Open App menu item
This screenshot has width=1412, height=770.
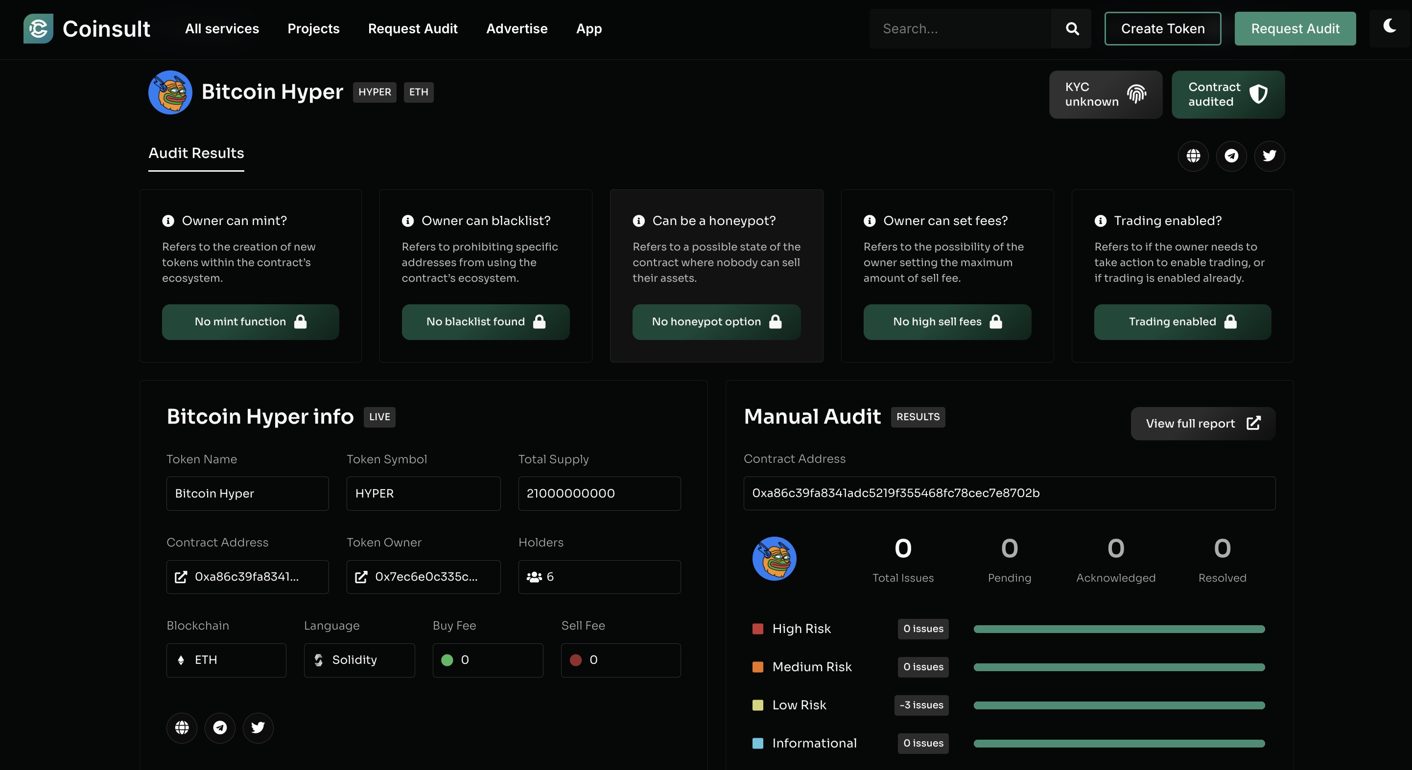(x=588, y=28)
